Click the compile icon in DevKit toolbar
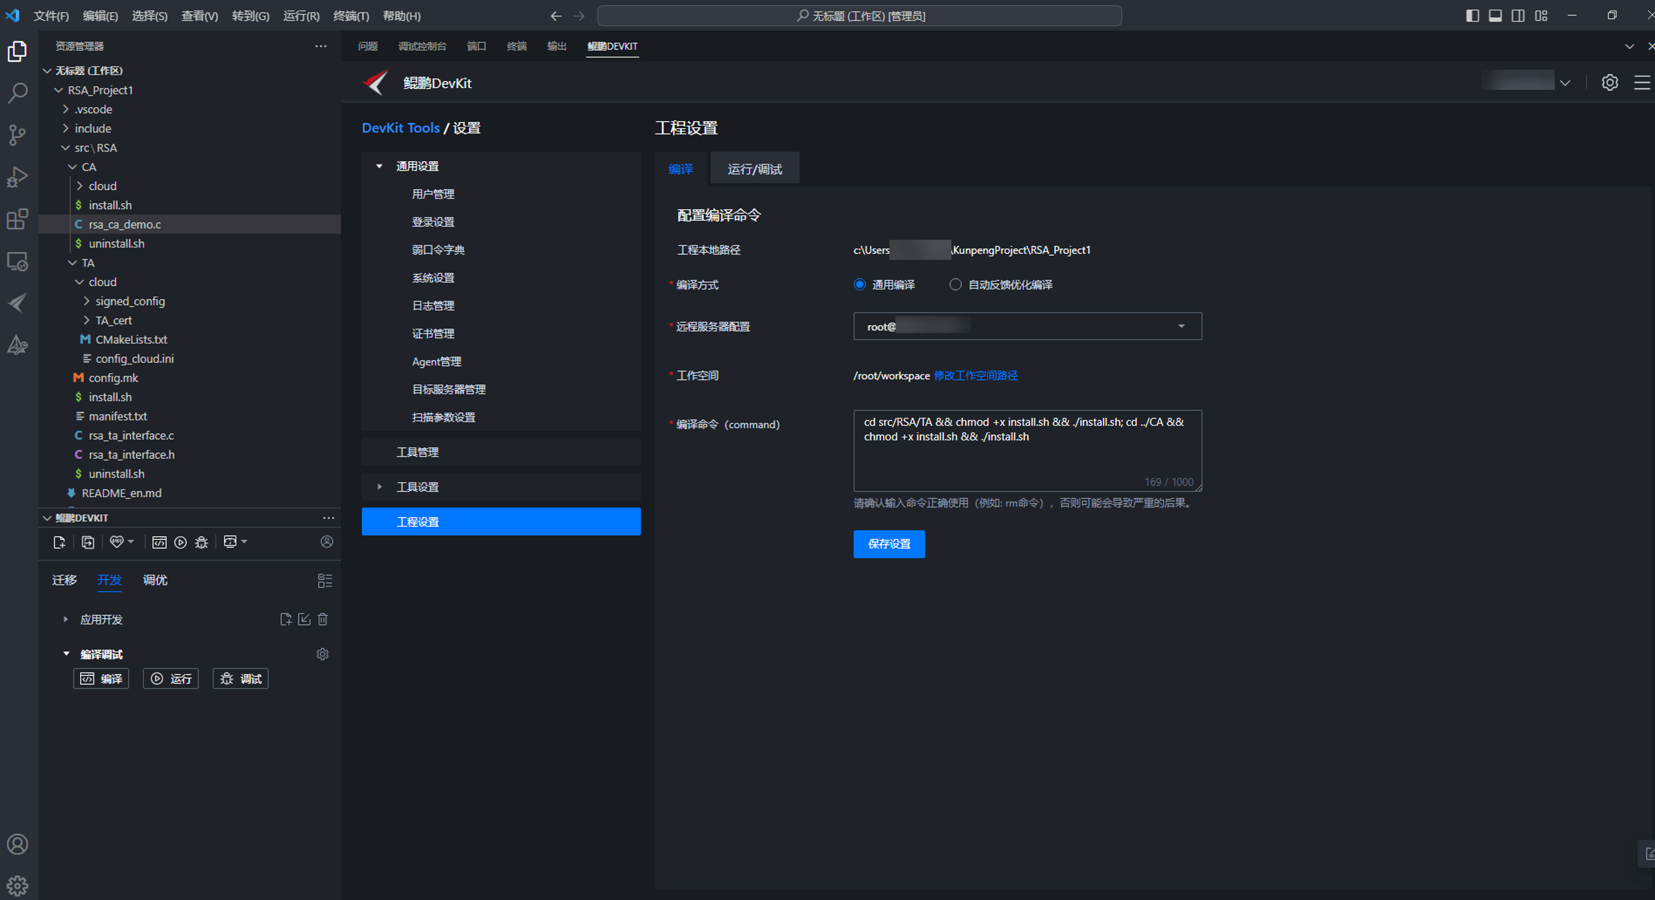 [159, 542]
